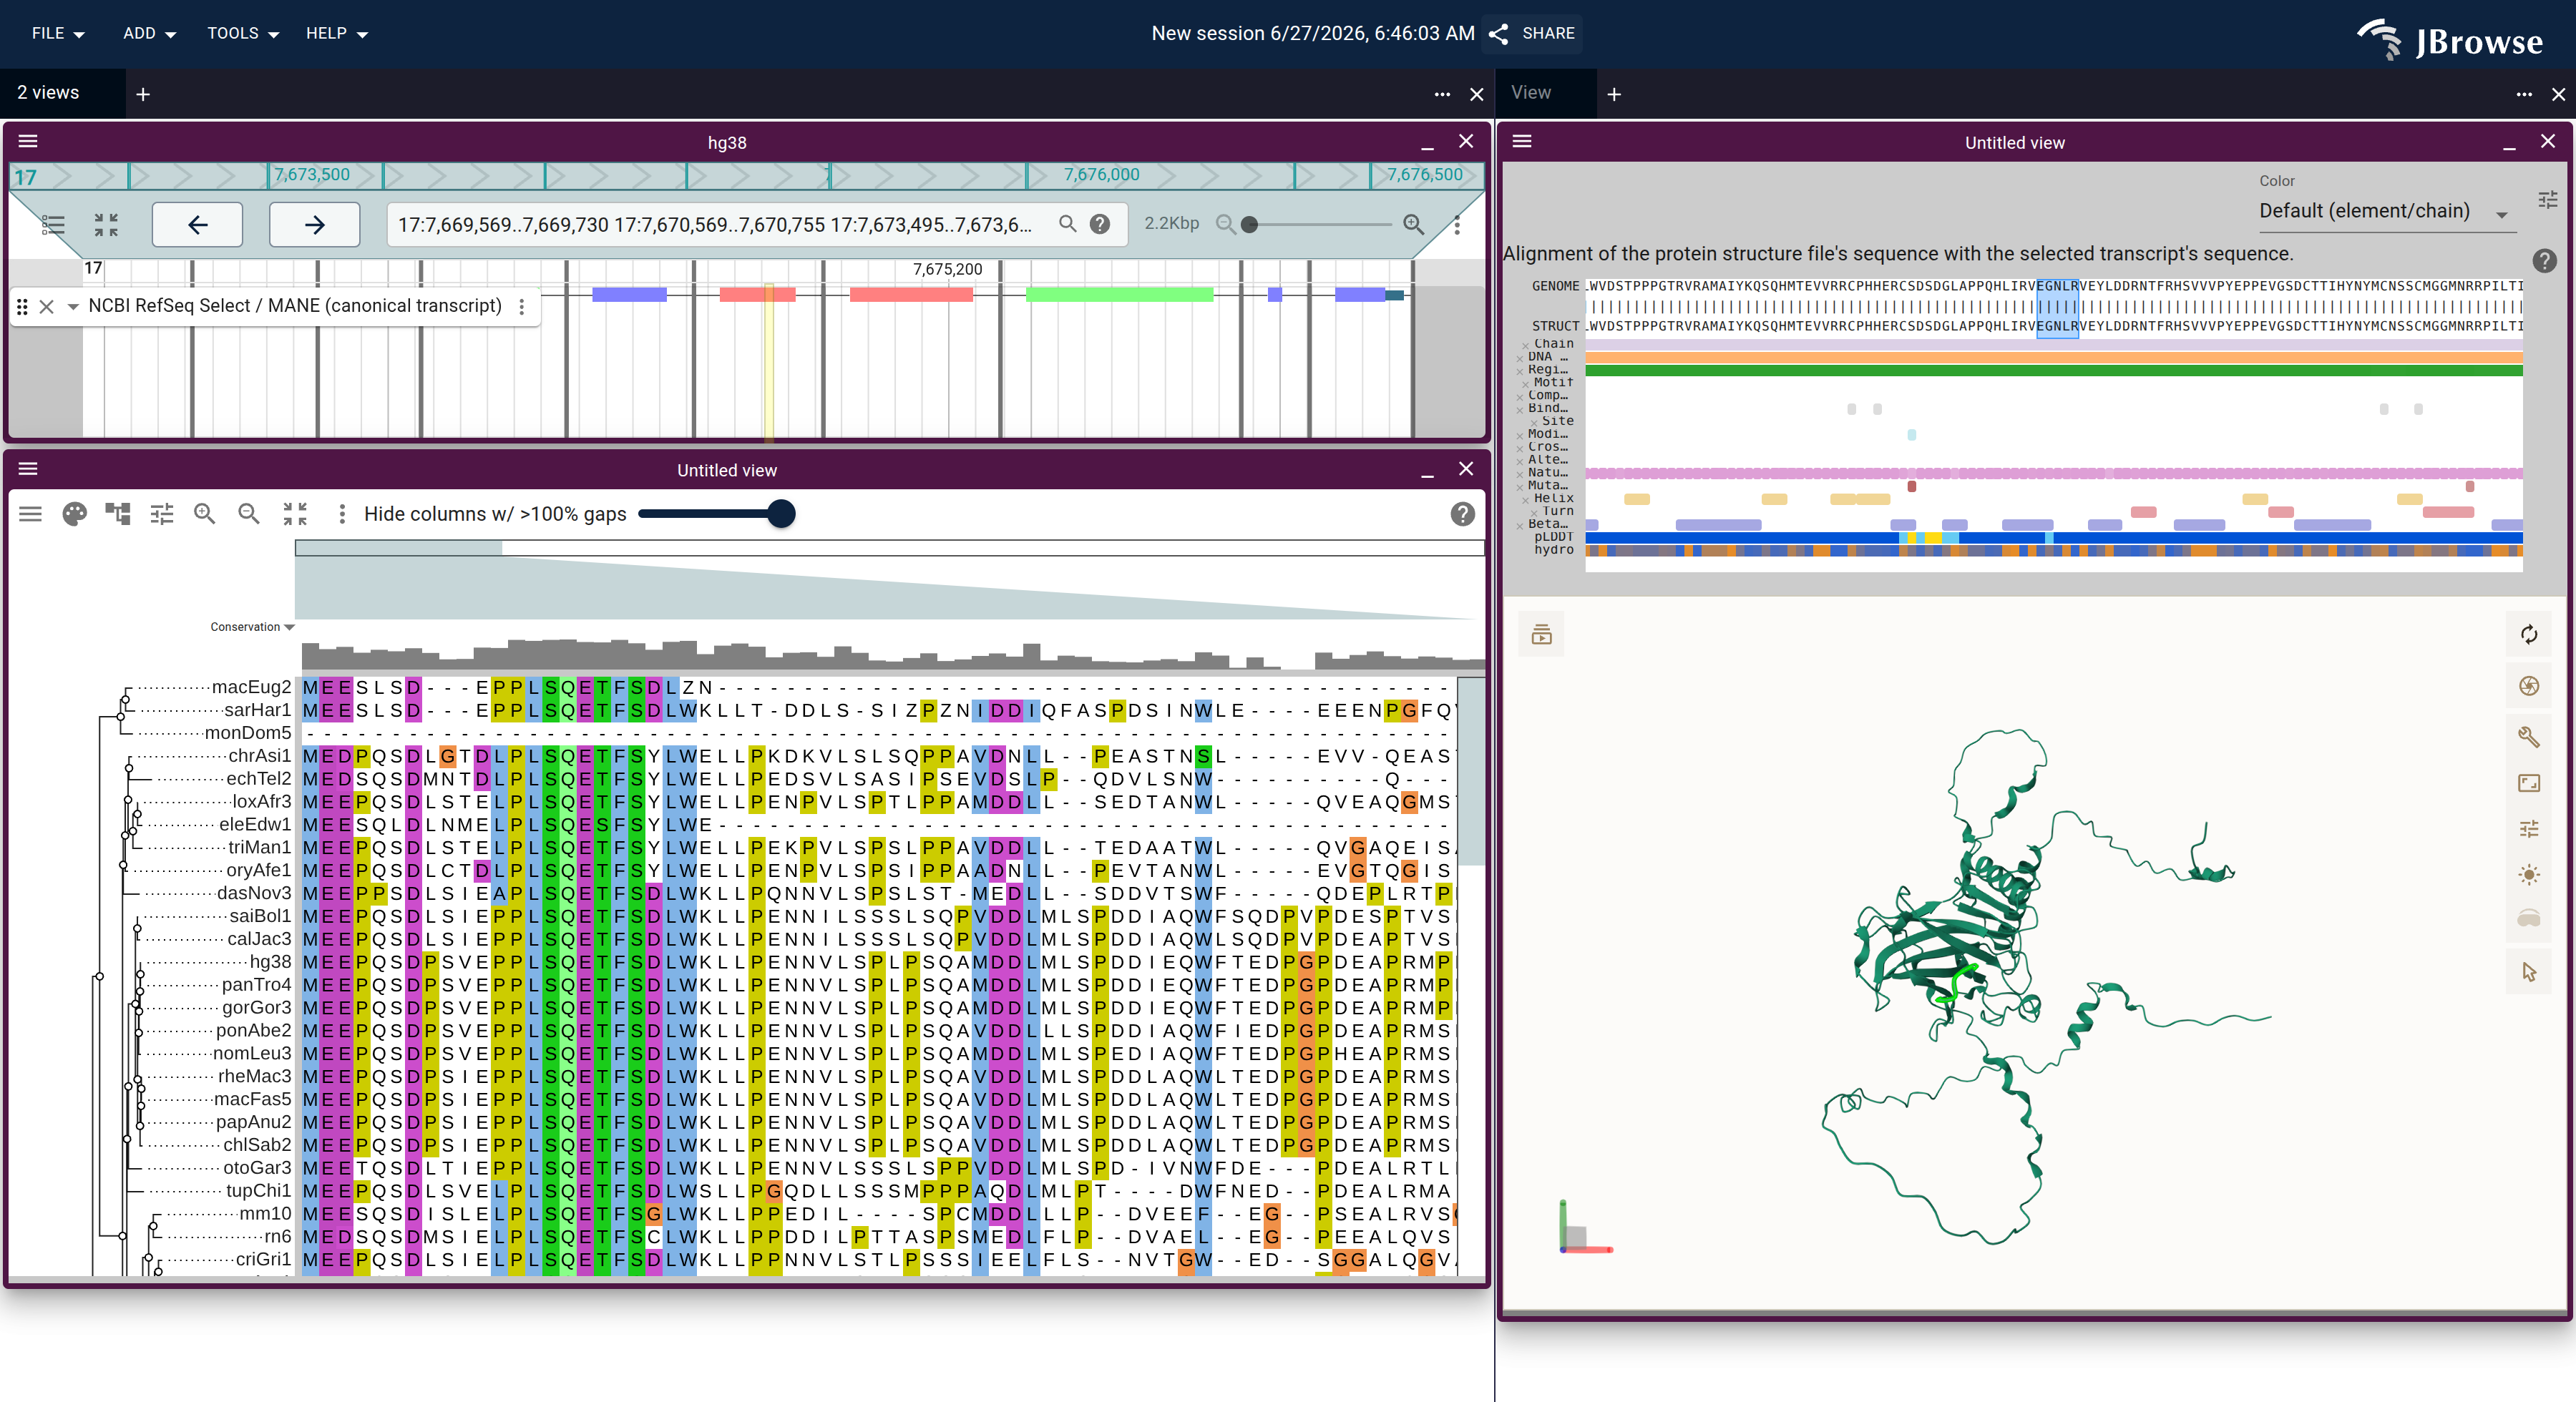The image size is (2576, 1402).
Task: Open track selector in hg38 view
Action: (x=53, y=224)
